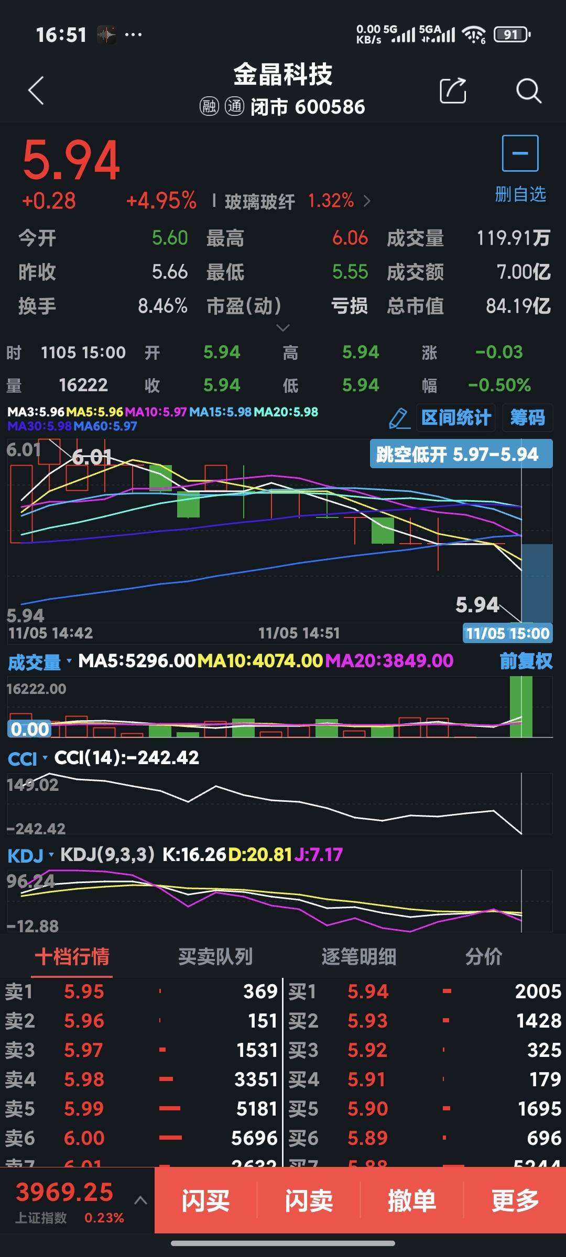The width and height of the screenshot is (566, 1257).
Task: Select the 买6 5.89 price row
Action: tap(425, 1138)
